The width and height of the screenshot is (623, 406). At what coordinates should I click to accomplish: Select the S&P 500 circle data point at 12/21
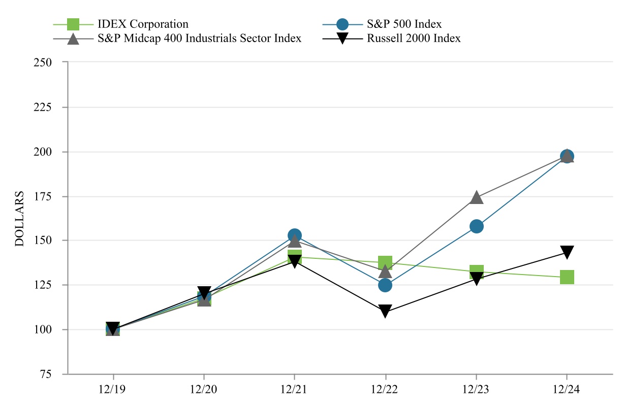[x=294, y=235]
